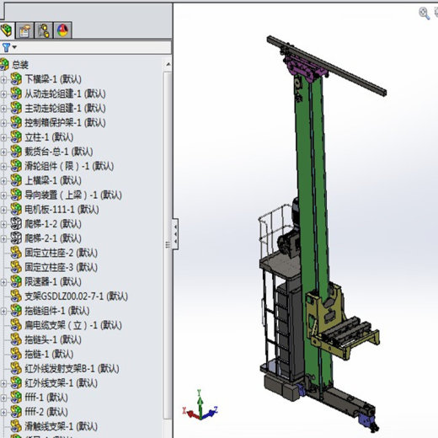The height and width of the screenshot is (438, 438).
Task: Click the 下横梁-1 assembly icon
Action: click(16, 79)
